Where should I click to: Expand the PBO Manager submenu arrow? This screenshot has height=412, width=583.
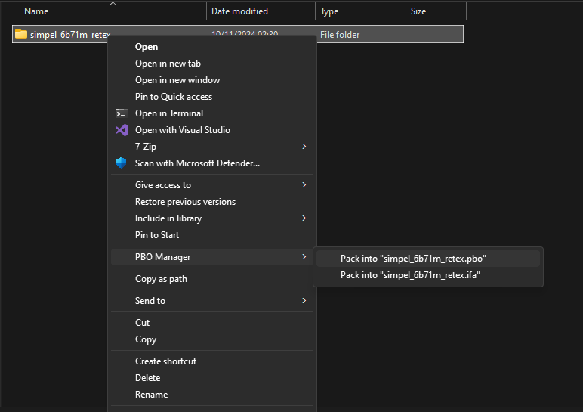[304, 257]
